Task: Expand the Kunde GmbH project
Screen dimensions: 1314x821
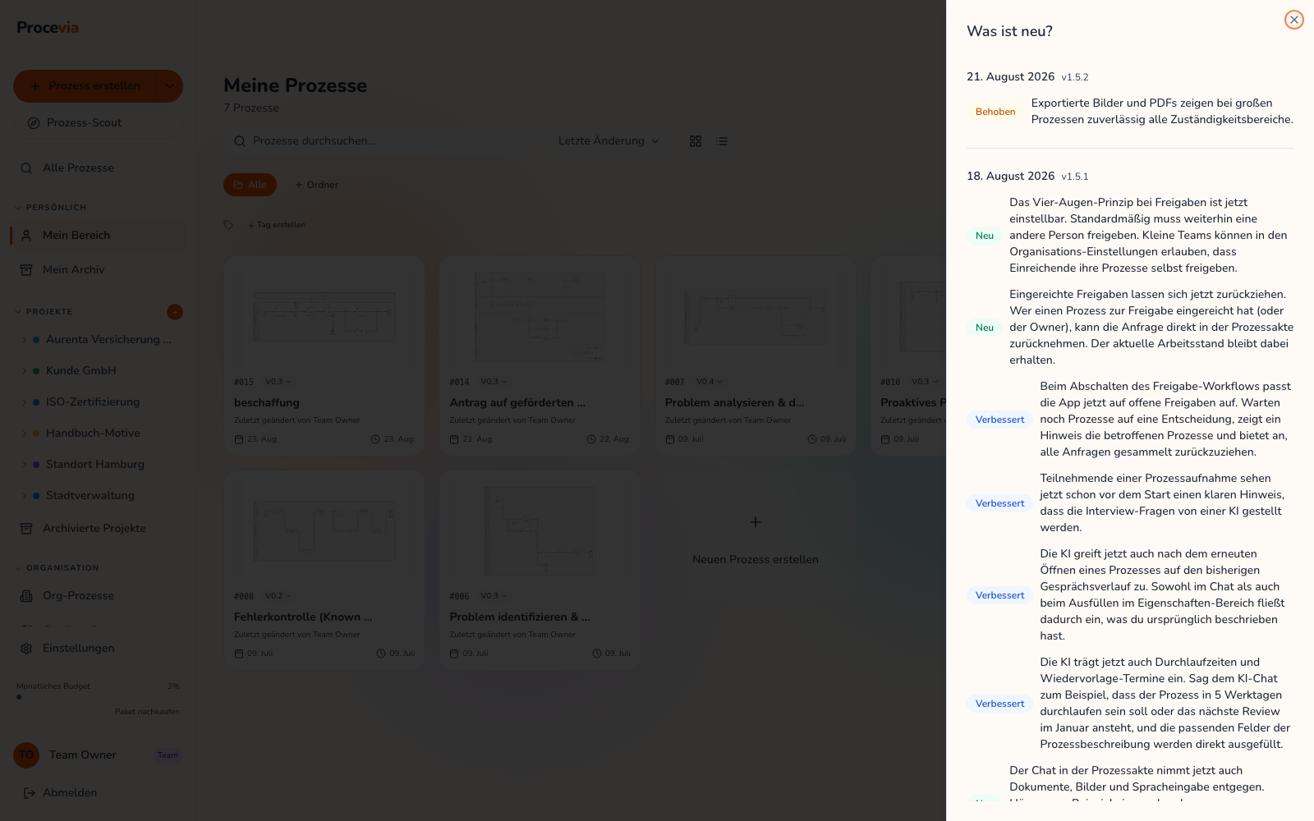Action: pos(24,371)
